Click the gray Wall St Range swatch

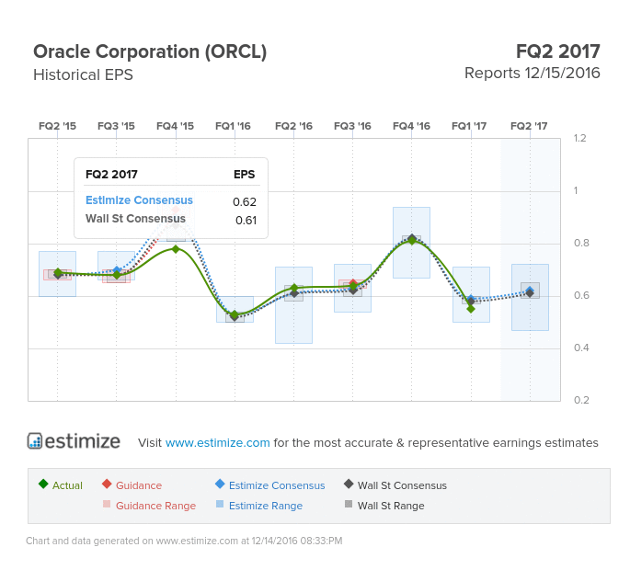click(x=349, y=504)
